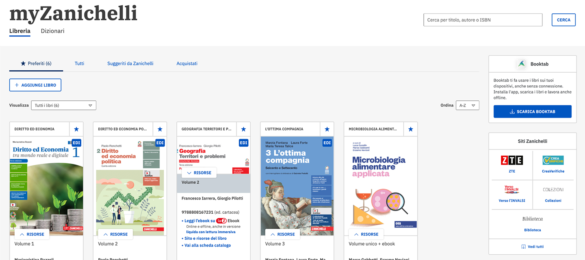Click the 'Siti Zanichelli' heading
The height and width of the screenshot is (260, 585).
pos(533,141)
